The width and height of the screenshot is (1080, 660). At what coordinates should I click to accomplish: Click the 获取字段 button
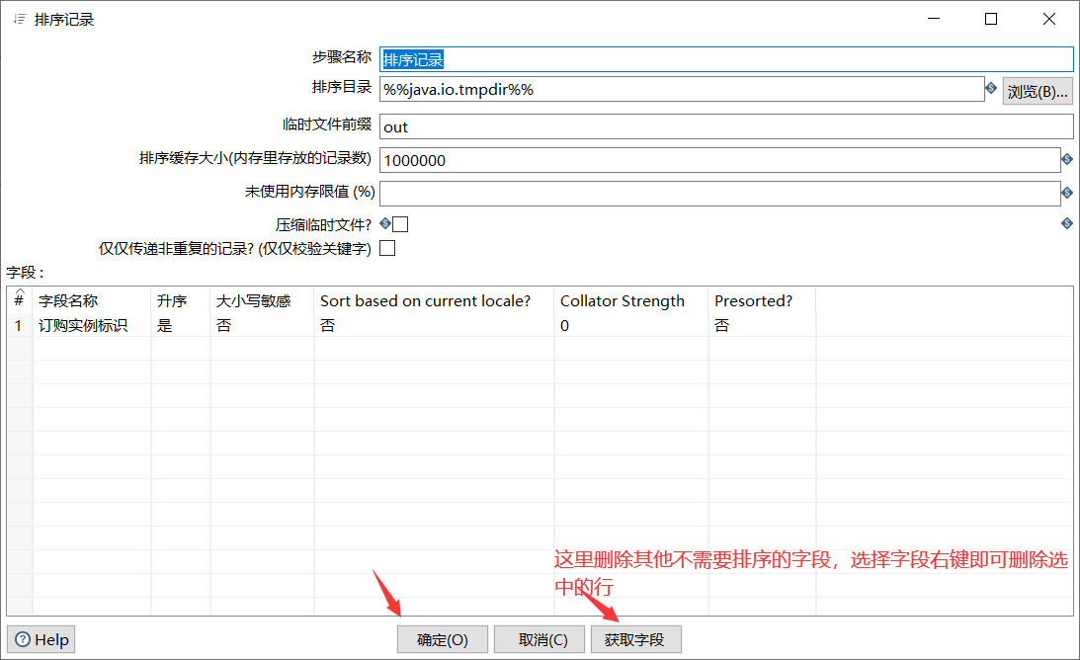tap(636, 639)
